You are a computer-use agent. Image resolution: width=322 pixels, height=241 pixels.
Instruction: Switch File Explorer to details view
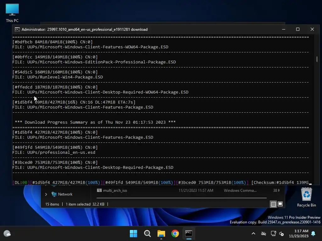(273, 204)
